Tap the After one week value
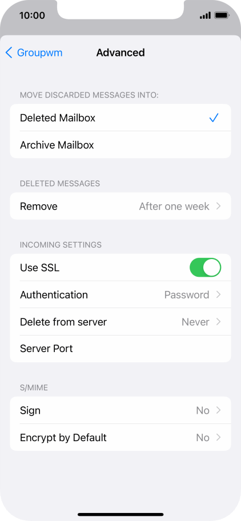The image size is (241, 521). pyautogui.click(x=174, y=207)
